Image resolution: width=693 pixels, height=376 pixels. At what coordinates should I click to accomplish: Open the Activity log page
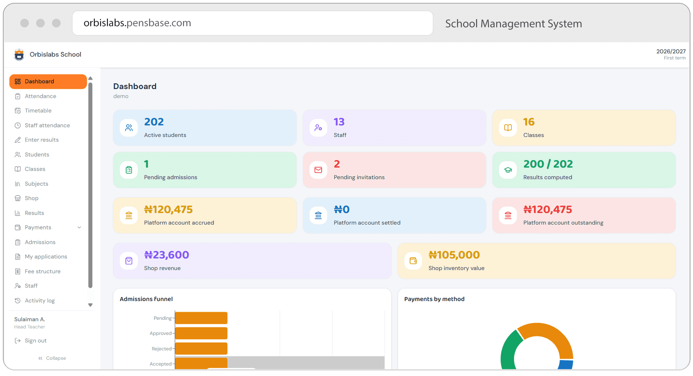tap(48, 301)
